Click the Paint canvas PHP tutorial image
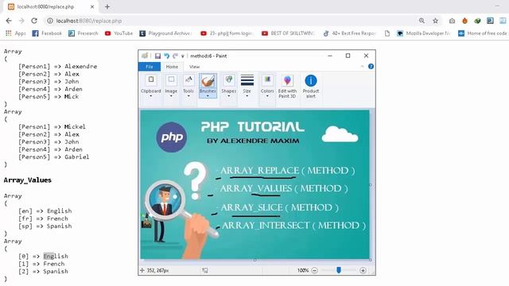 [x=254, y=184]
